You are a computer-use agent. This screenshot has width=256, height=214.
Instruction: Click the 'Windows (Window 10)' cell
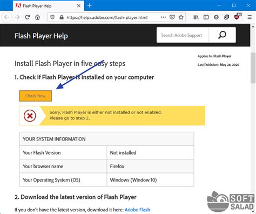[150, 180]
